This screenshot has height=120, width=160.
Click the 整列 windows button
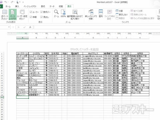point(101,14)
